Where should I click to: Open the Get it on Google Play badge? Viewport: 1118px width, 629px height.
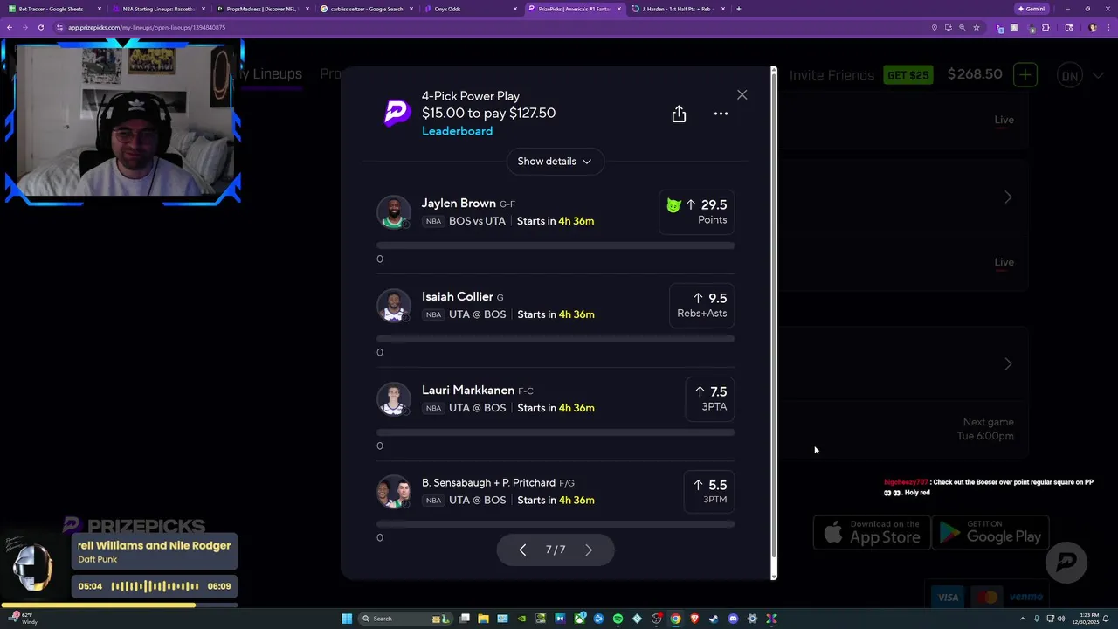[x=990, y=533]
